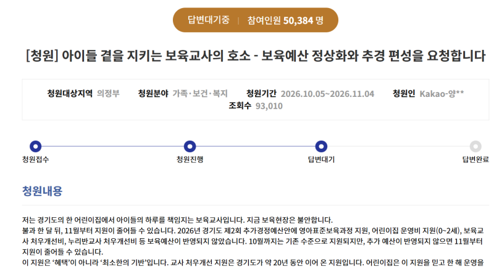Click the 의정부 region value
Viewport: 494px width, 269px height.
pos(108,93)
